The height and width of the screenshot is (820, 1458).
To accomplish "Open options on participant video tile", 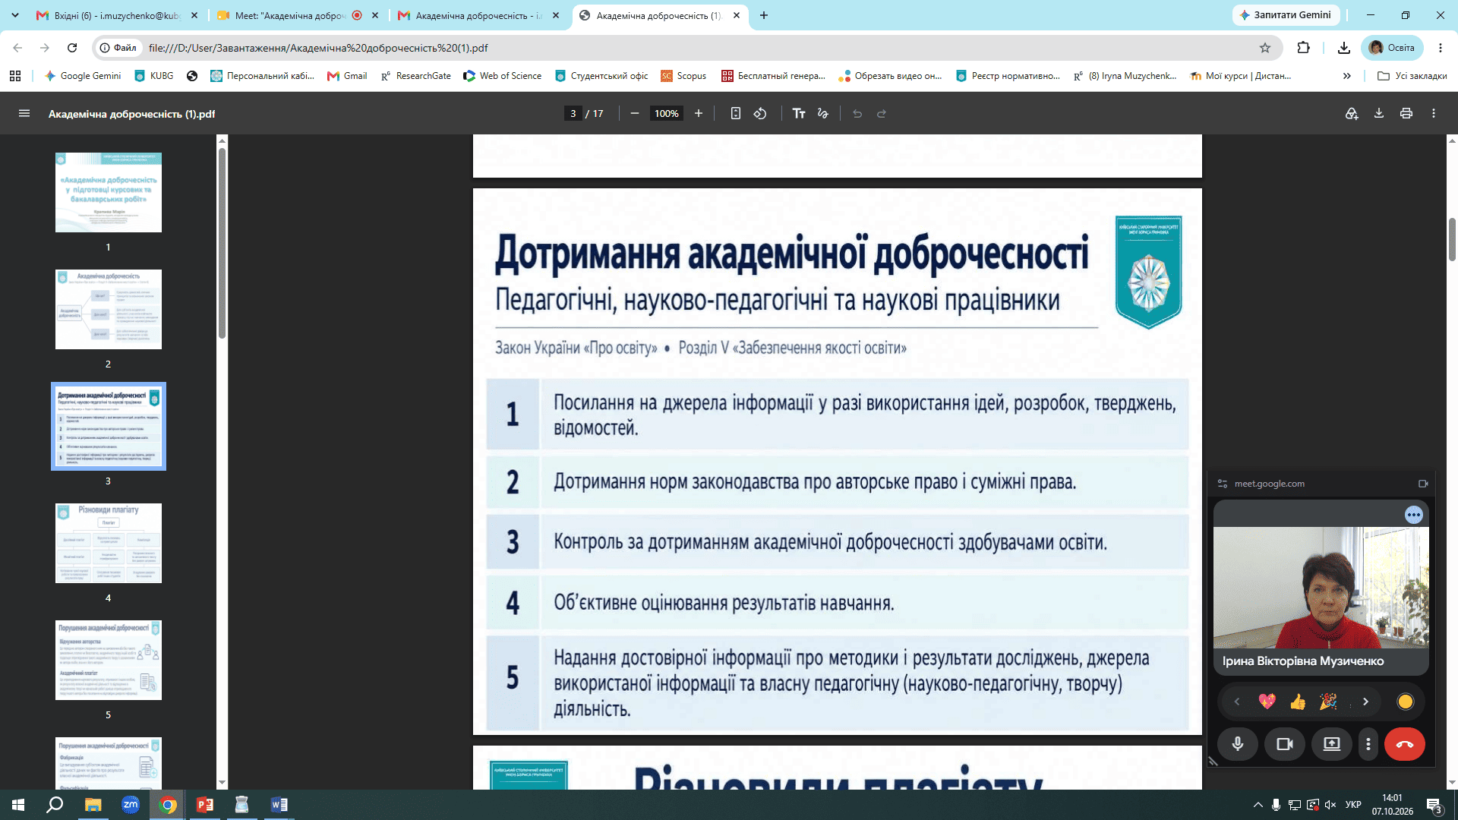I will pyautogui.click(x=1413, y=515).
